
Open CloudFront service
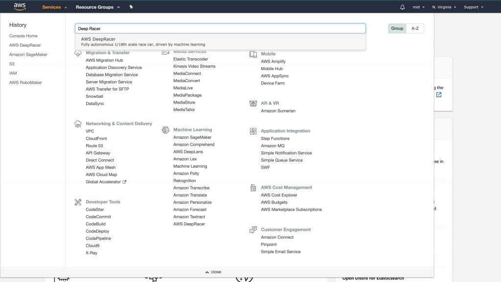click(96, 138)
